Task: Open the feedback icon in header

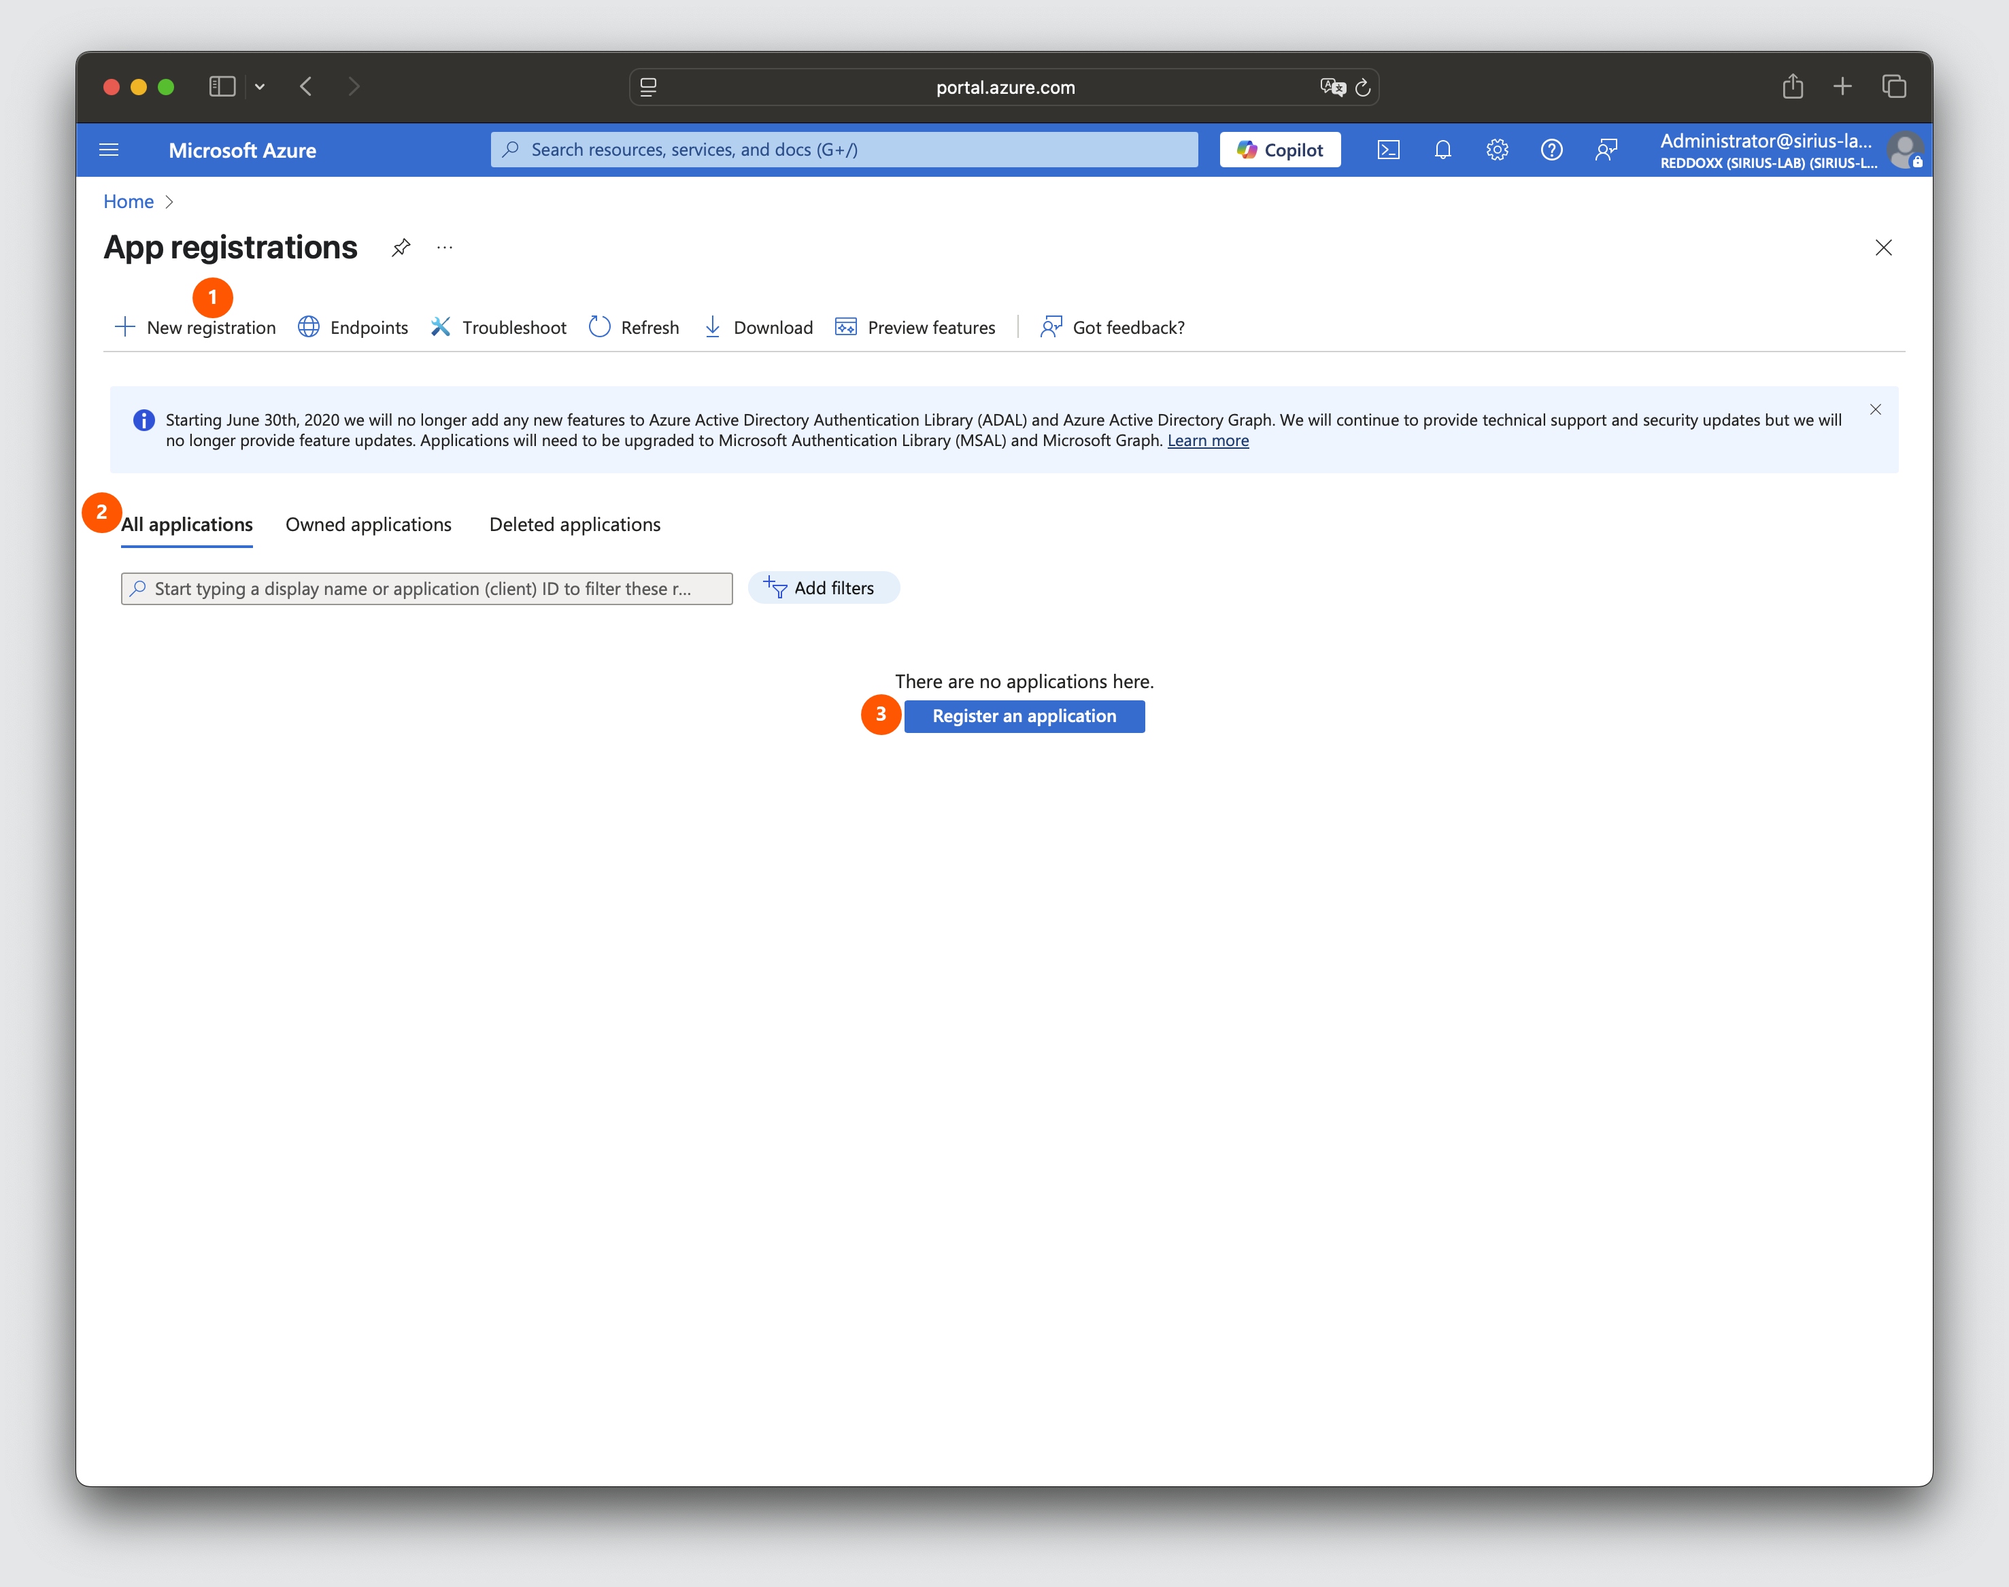Action: tap(1606, 150)
